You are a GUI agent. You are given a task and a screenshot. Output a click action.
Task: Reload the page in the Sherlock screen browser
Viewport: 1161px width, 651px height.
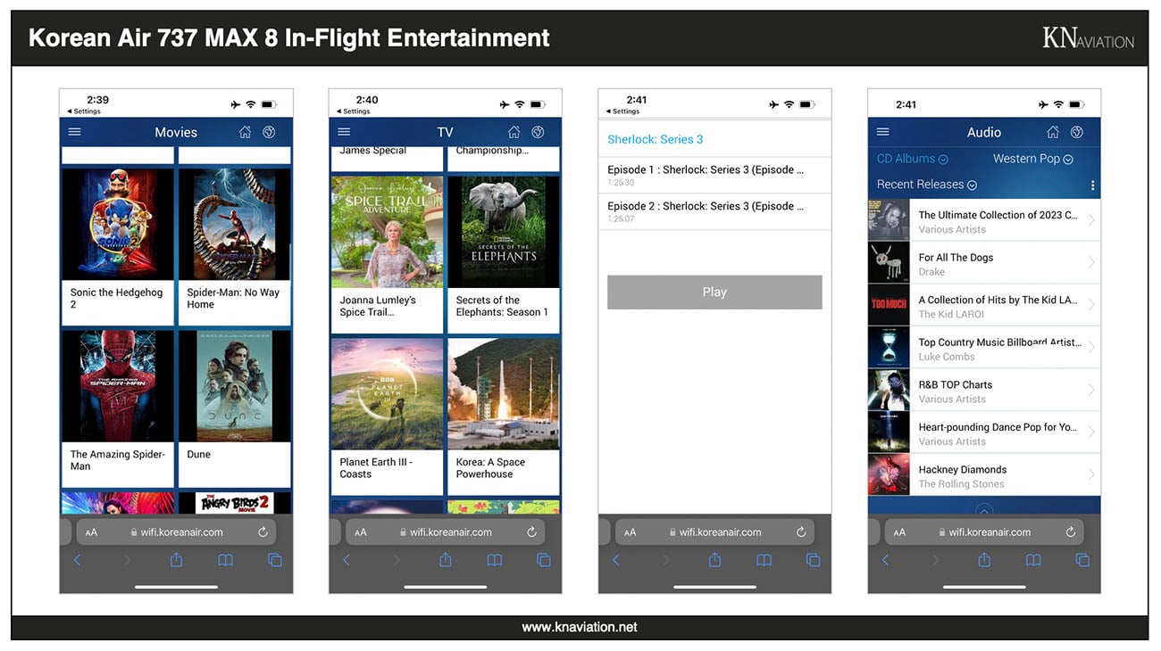pos(801,532)
